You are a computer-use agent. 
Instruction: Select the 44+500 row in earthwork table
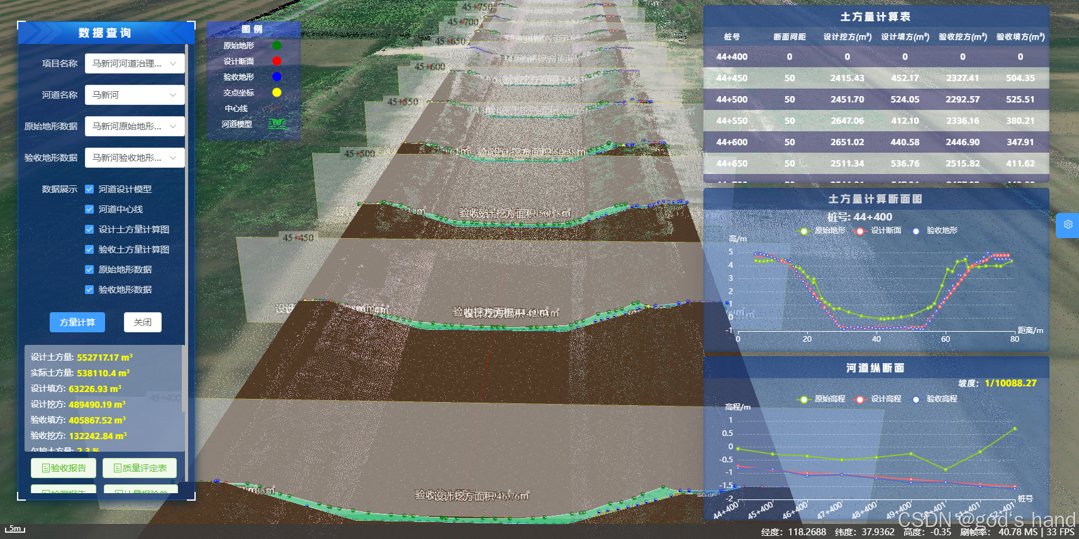(x=876, y=99)
